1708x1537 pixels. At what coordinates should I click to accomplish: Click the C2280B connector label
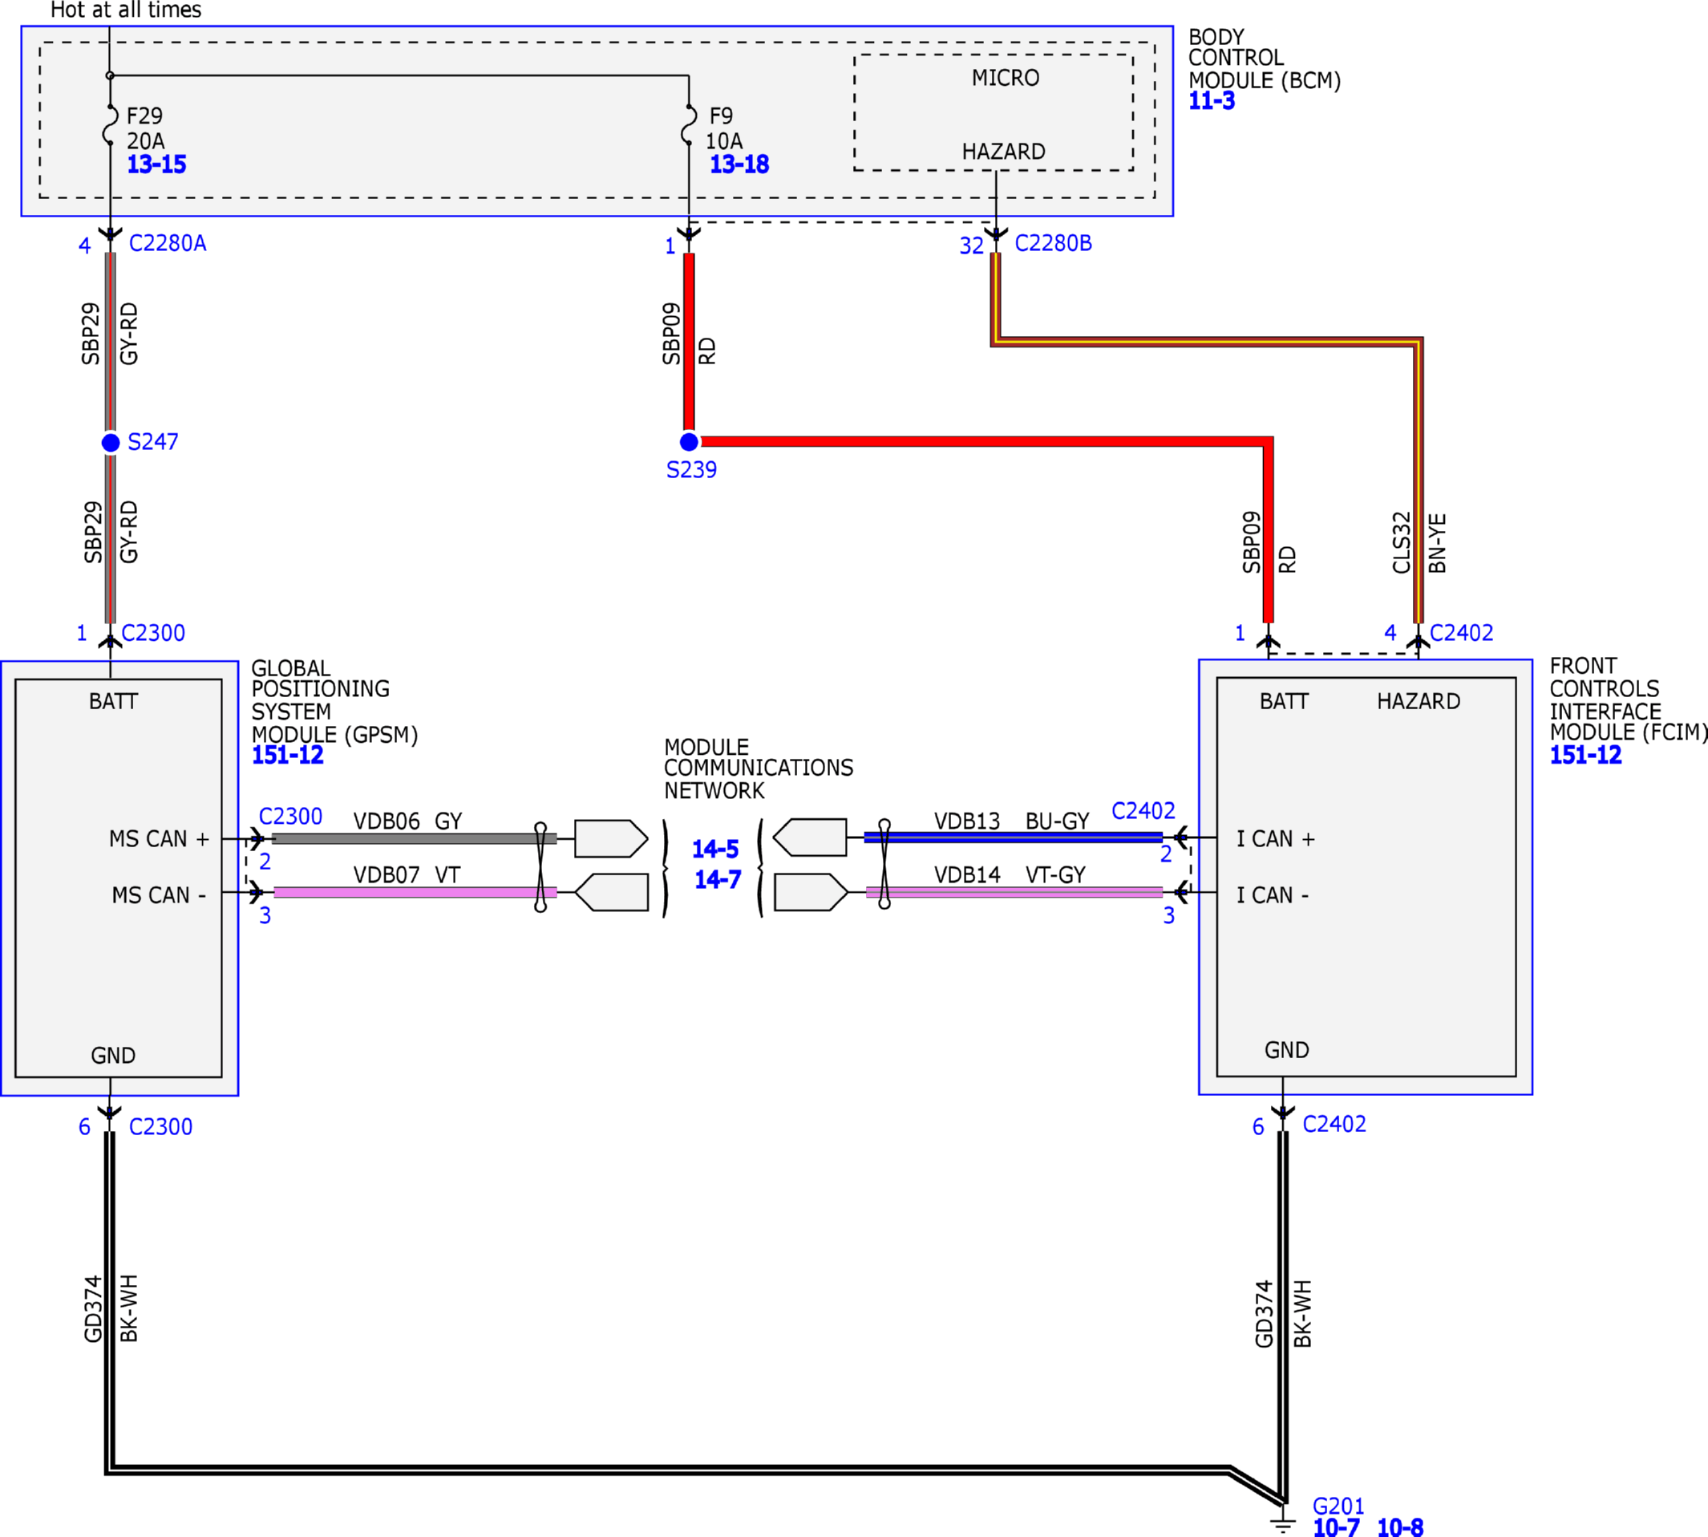pyautogui.click(x=1053, y=243)
